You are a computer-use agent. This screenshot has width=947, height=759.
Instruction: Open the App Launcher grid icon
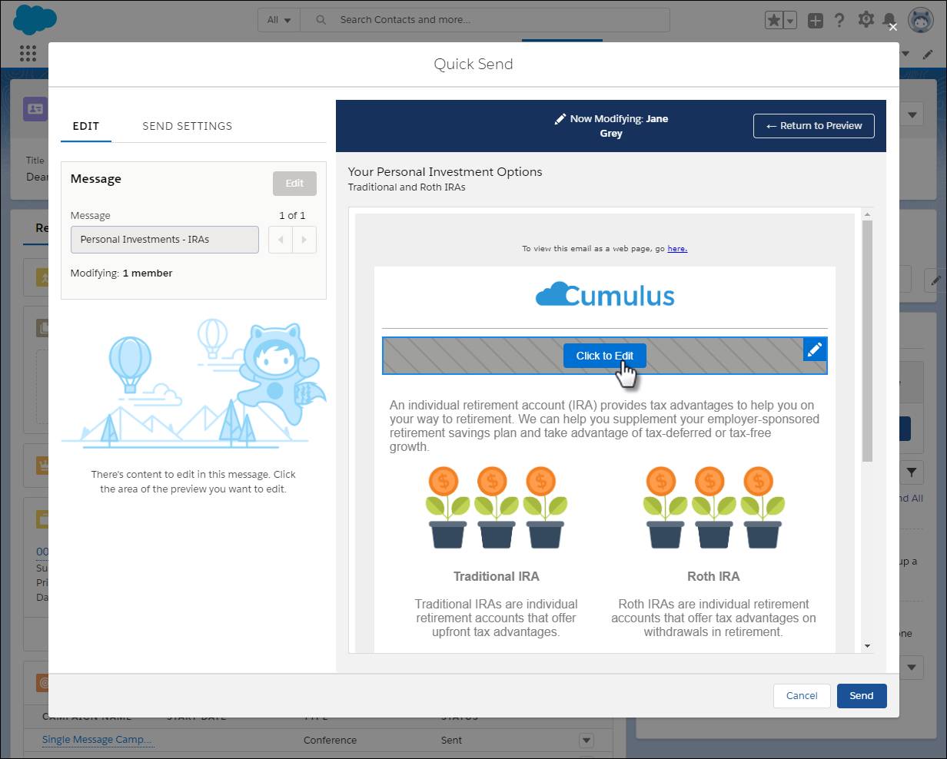(28, 53)
